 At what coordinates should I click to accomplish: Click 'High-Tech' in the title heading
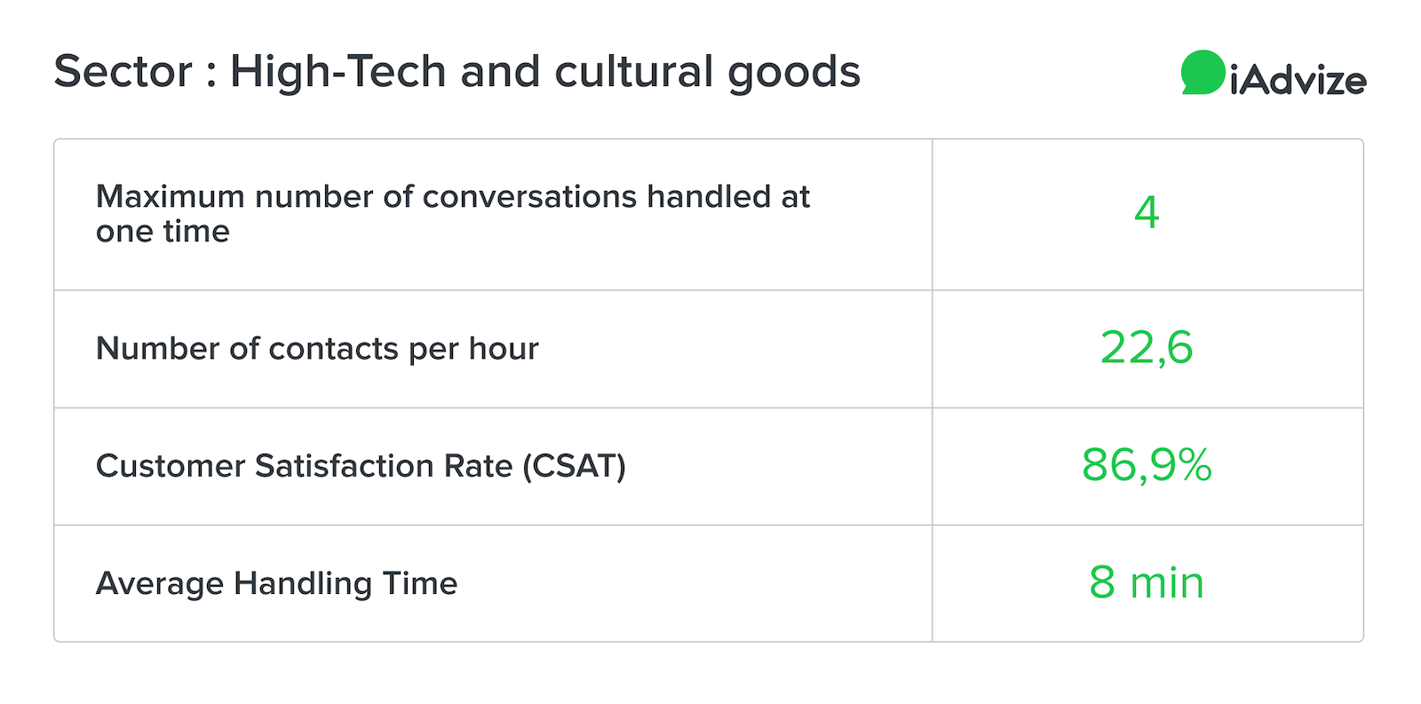point(338,72)
